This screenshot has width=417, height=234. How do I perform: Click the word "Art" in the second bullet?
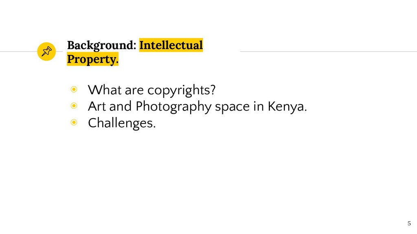coord(97,106)
